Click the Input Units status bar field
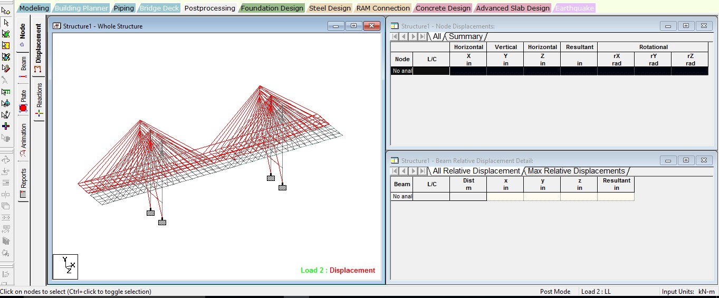Viewport: 719px width, 298px height. pyautogui.click(x=688, y=292)
